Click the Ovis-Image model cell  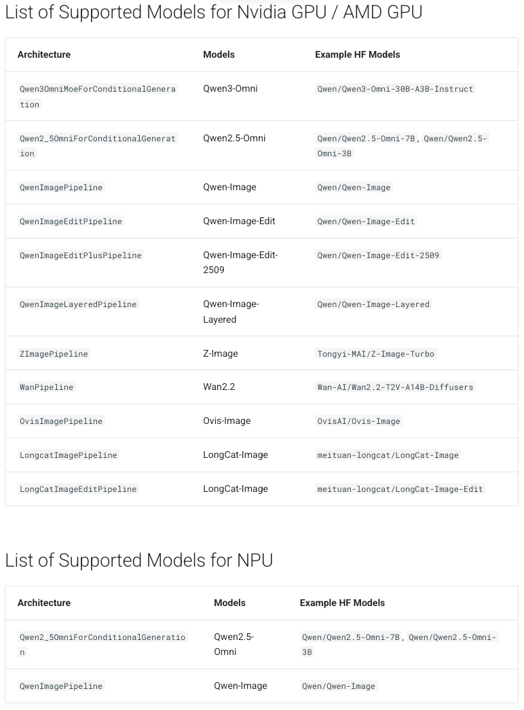coord(227,421)
